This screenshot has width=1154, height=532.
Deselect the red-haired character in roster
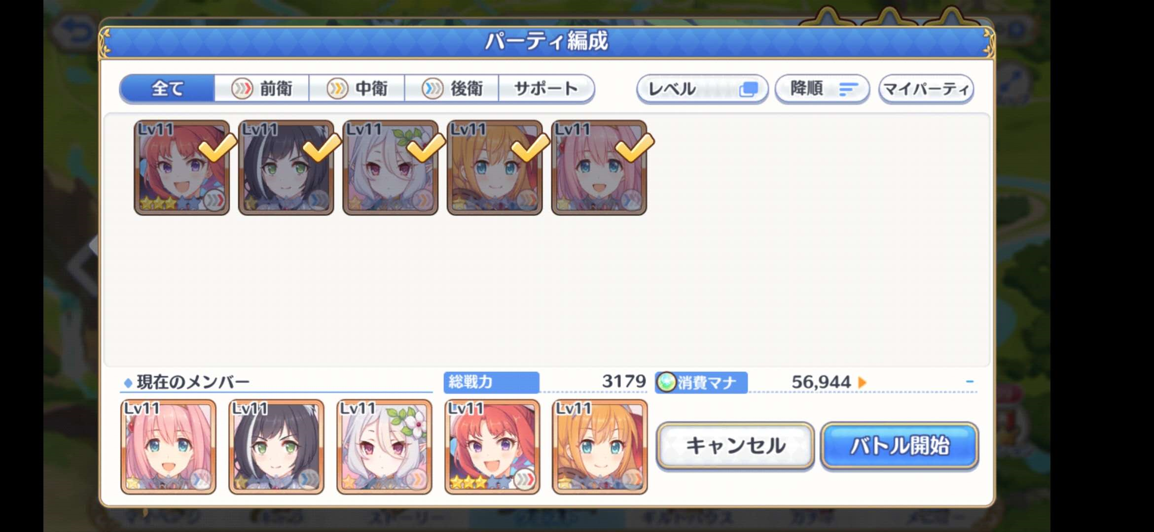[182, 167]
